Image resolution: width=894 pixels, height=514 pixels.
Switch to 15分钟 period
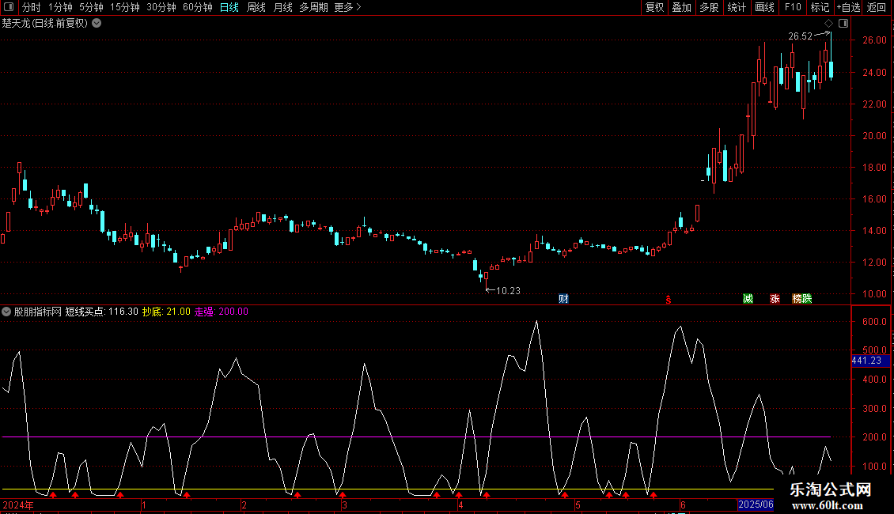click(x=125, y=7)
